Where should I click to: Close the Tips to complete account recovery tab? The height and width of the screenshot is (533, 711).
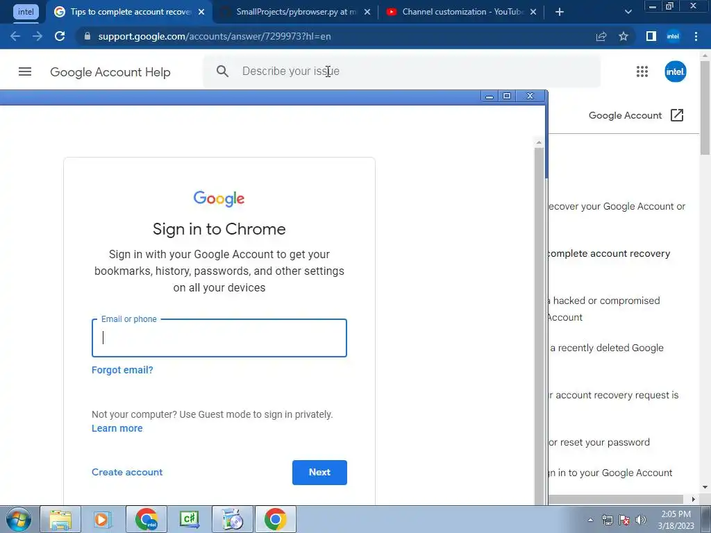pos(201,12)
